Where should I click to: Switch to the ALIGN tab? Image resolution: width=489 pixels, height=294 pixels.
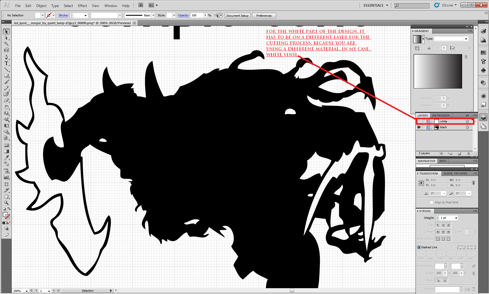448,173
